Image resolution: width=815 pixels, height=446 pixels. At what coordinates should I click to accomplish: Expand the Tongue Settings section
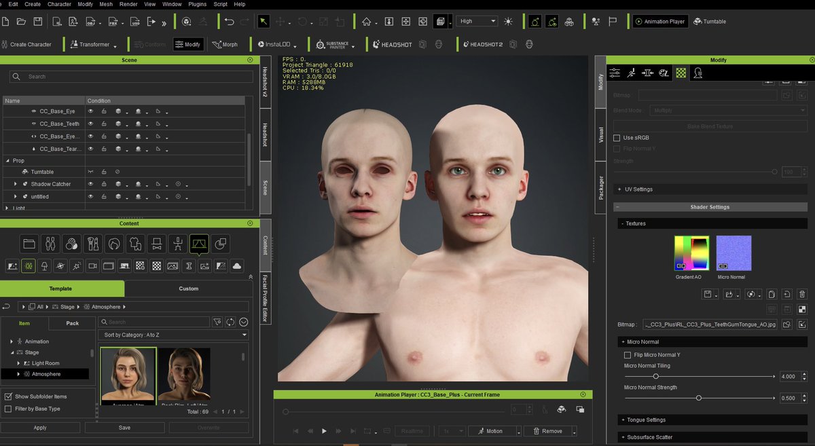[711, 420]
